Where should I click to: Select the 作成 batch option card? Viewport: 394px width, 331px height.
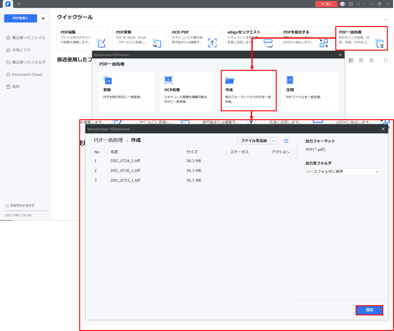click(249, 91)
